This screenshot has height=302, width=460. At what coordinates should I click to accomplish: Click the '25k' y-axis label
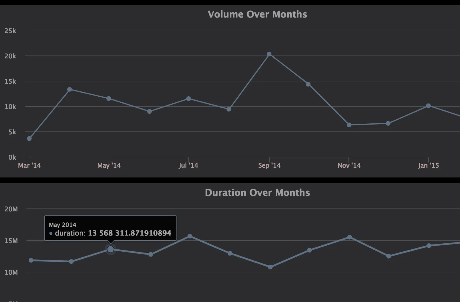[10, 31]
